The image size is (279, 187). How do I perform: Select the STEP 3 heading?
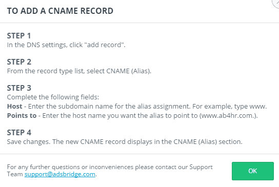click(x=19, y=88)
